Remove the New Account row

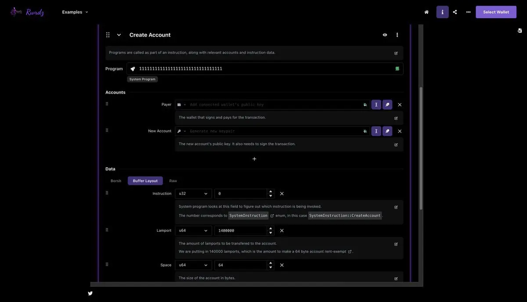pos(400,131)
